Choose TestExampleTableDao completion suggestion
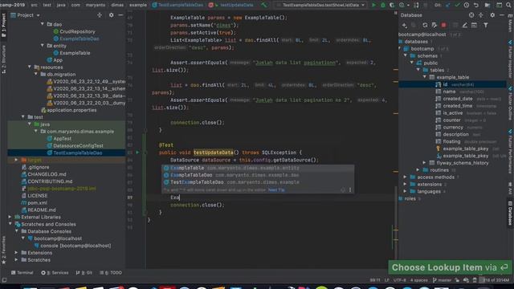This screenshot has width=514, height=289. coord(258,182)
